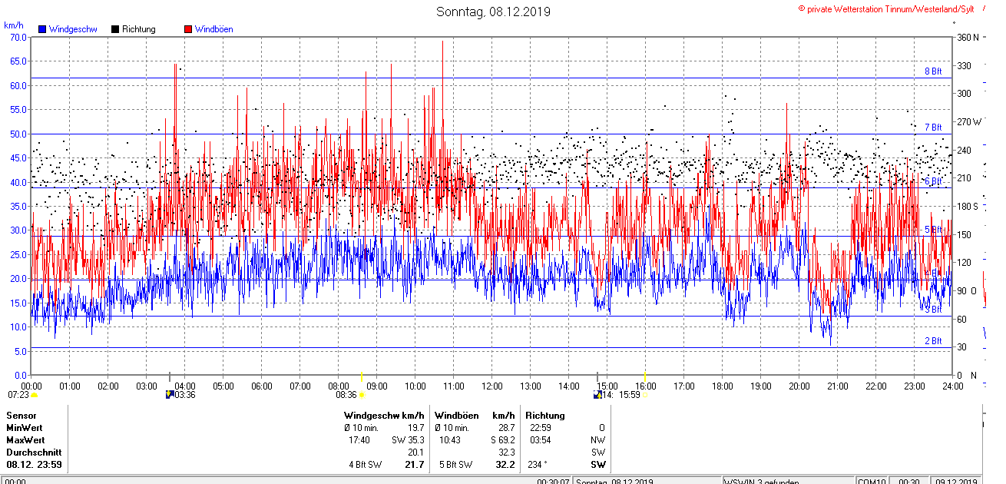1006x484 pixels.
Task: Select the Richtung legend label at top
Action: (138, 29)
